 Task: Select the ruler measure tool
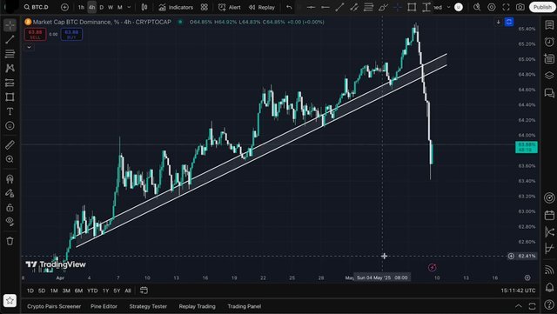coord(10,144)
